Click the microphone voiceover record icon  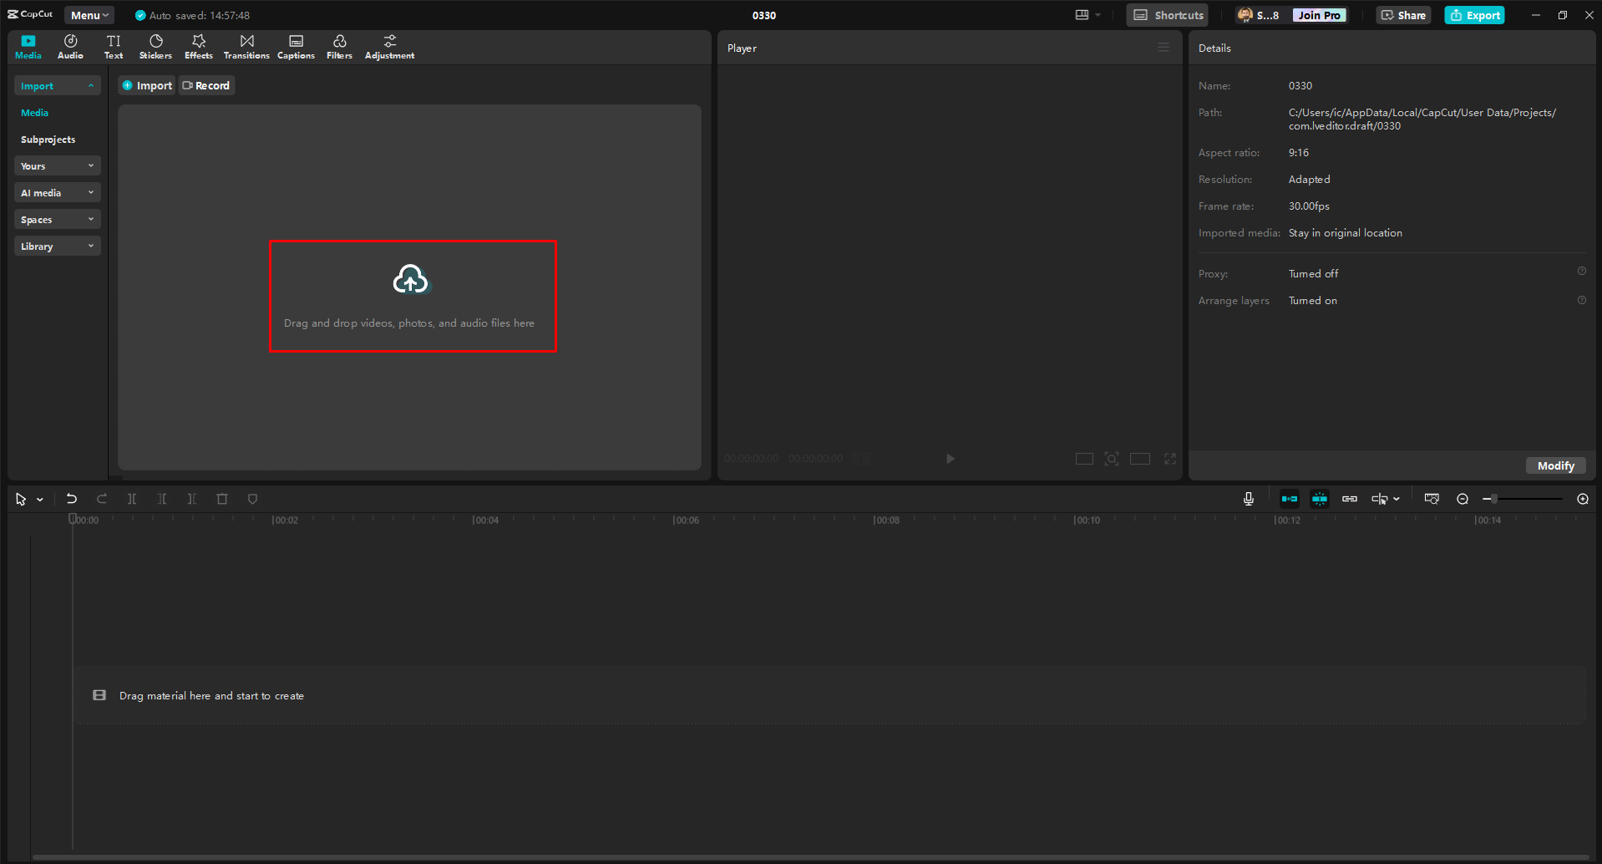[1248, 499]
